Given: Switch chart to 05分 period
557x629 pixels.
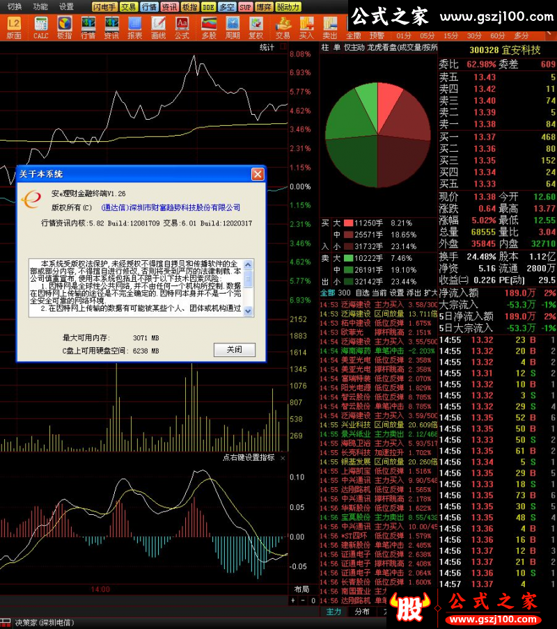Looking at the screenshot, I should [427, 35].
